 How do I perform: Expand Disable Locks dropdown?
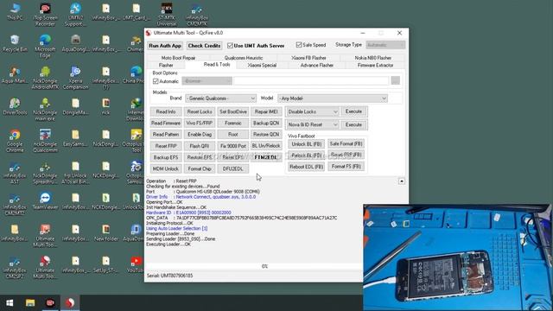312,111
